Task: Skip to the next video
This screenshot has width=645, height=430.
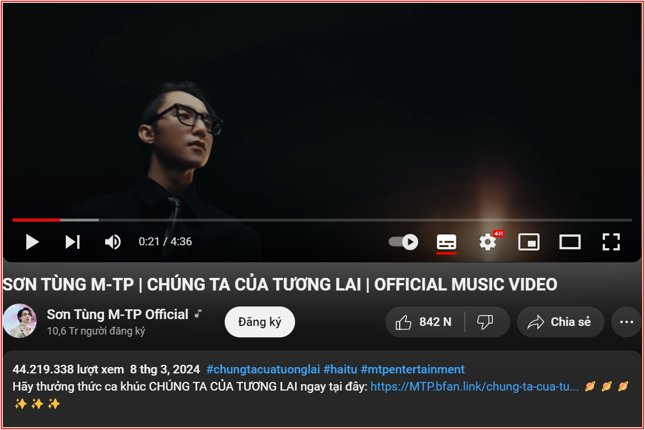Action: click(x=73, y=242)
